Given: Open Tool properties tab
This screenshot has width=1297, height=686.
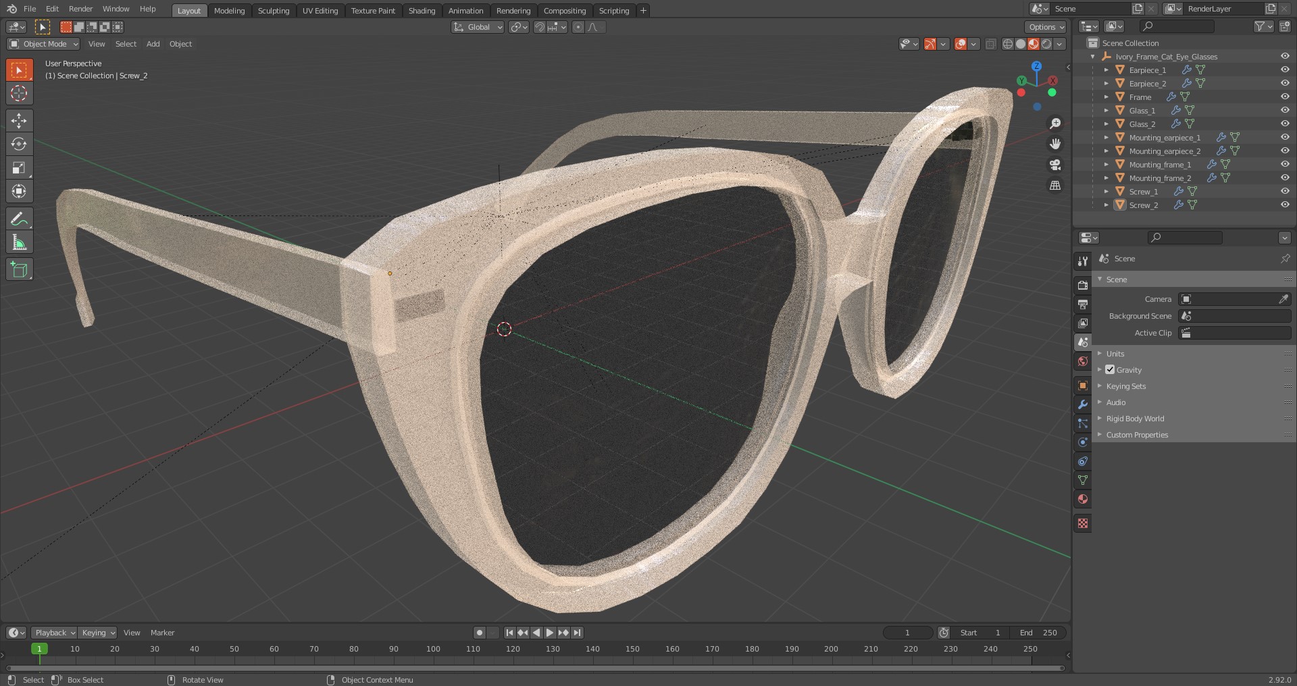Looking at the screenshot, I should [1083, 261].
